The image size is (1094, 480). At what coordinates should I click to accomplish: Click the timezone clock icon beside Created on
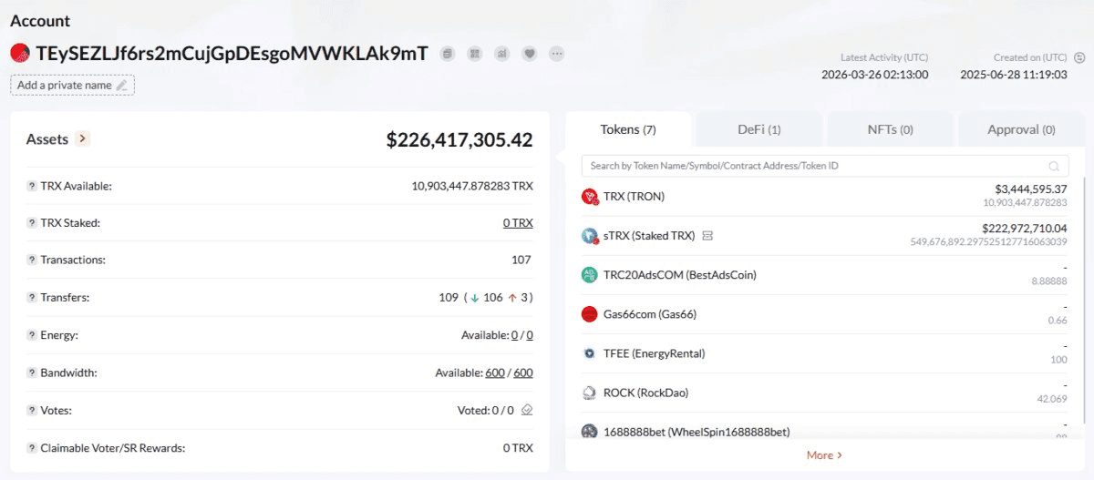(1079, 57)
